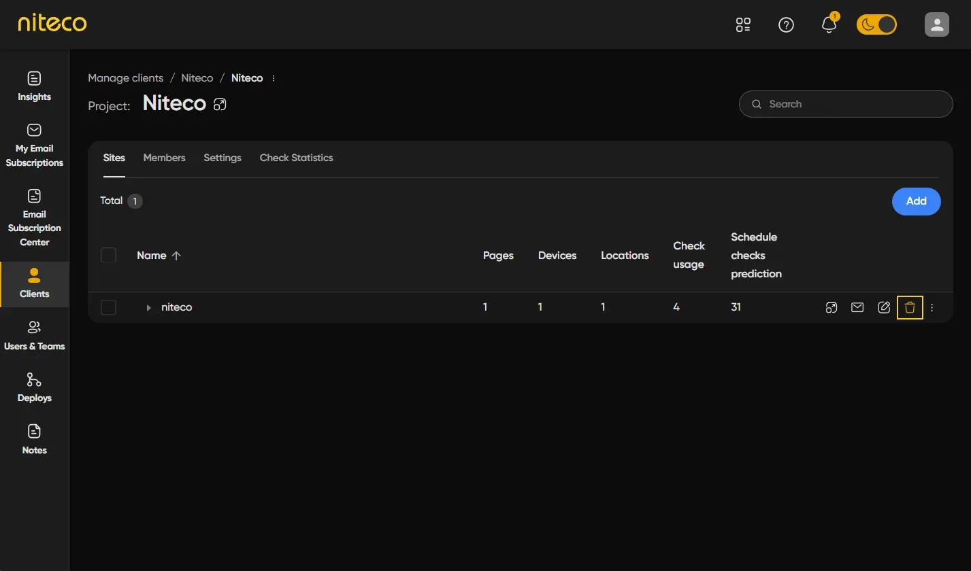
Task: Expand the niteco site row
Action: 148,308
